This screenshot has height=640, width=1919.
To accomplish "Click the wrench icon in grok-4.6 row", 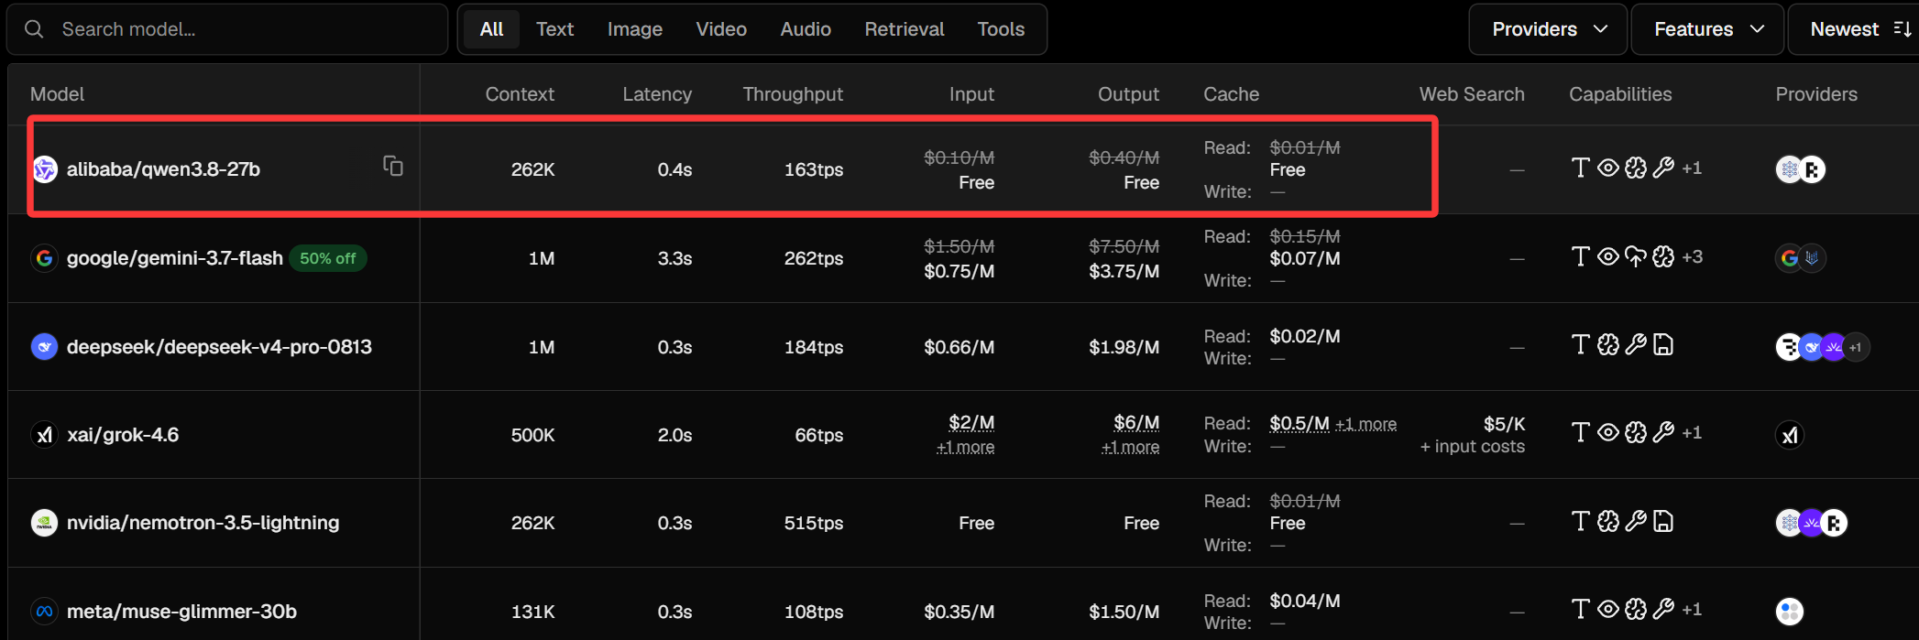I will (x=1663, y=432).
